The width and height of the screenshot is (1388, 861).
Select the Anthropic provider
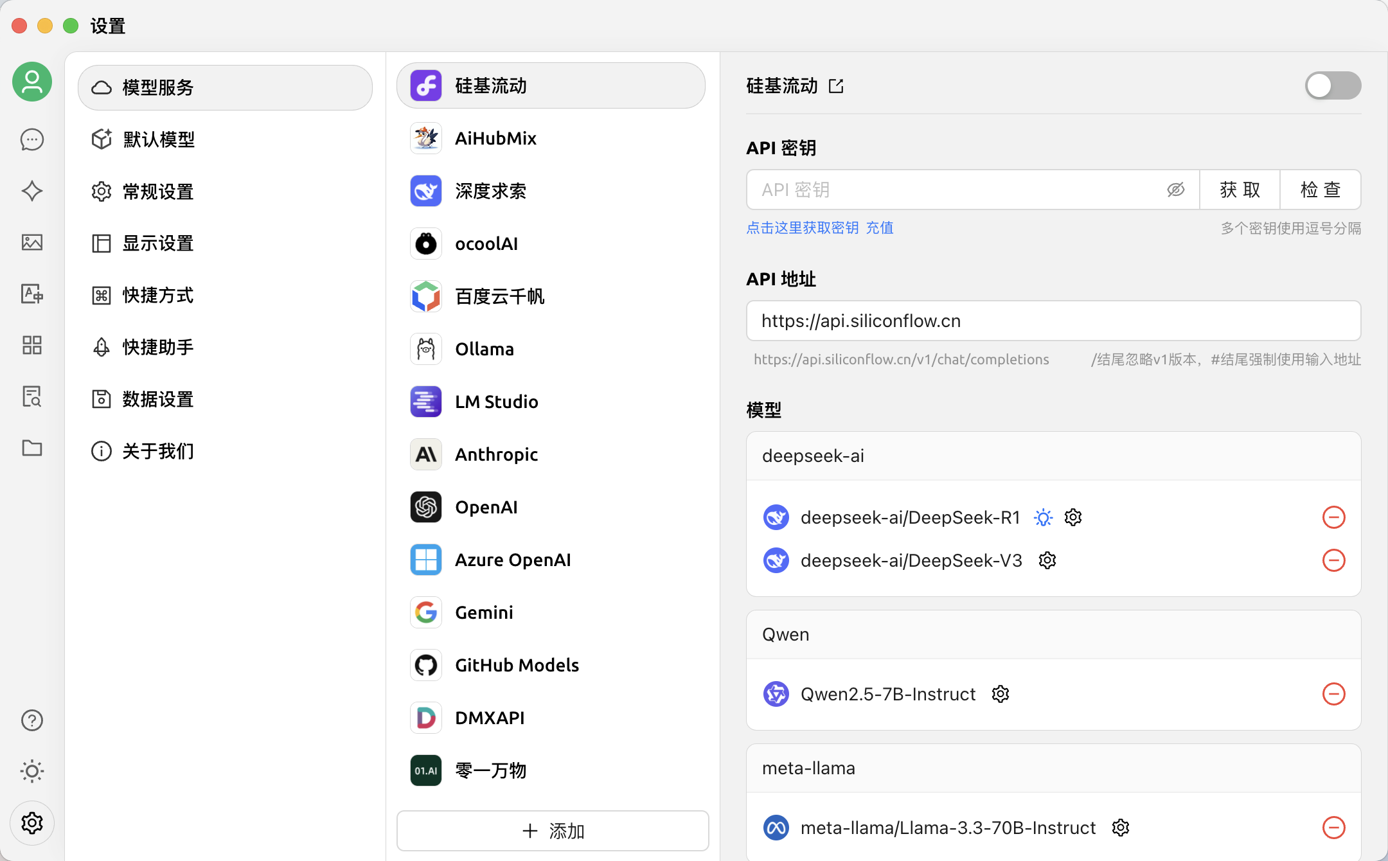pos(551,454)
